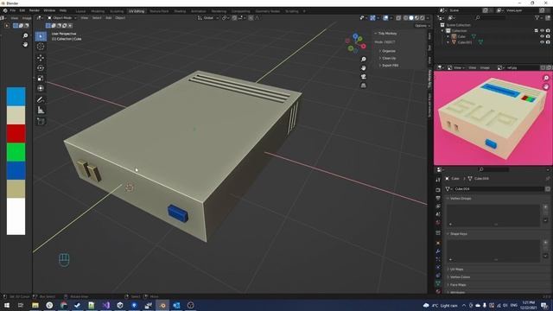Image resolution: width=553 pixels, height=311 pixels.
Task: Toggle visibility eye of Collection in outliner
Action: (542, 31)
